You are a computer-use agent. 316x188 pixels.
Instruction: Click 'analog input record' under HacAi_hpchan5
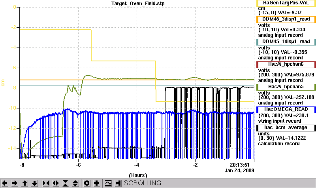point(280,103)
